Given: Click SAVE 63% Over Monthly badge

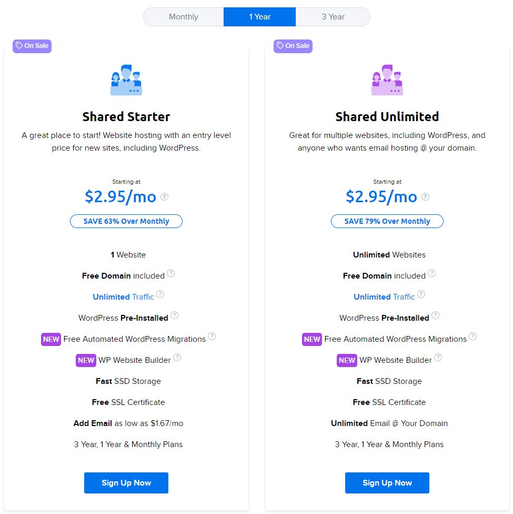Looking at the screenshot, I should point(126,221).
